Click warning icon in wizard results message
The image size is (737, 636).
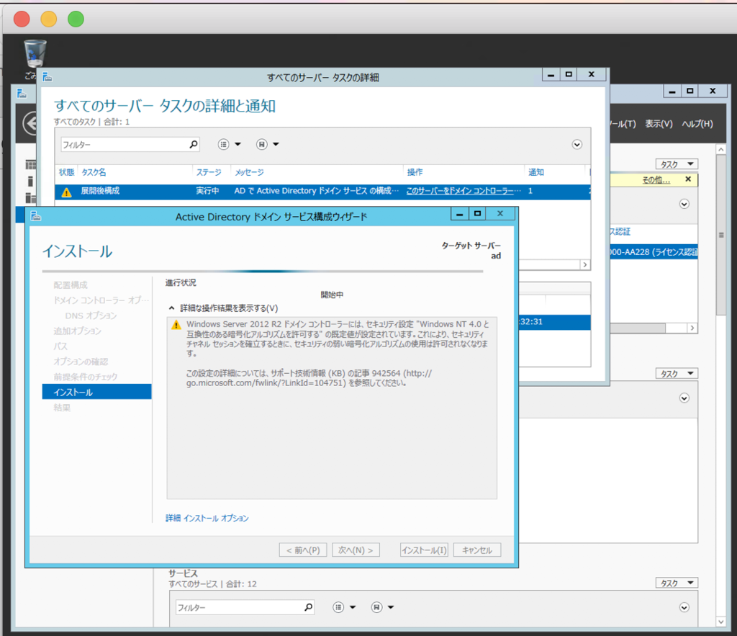(176, 325)
